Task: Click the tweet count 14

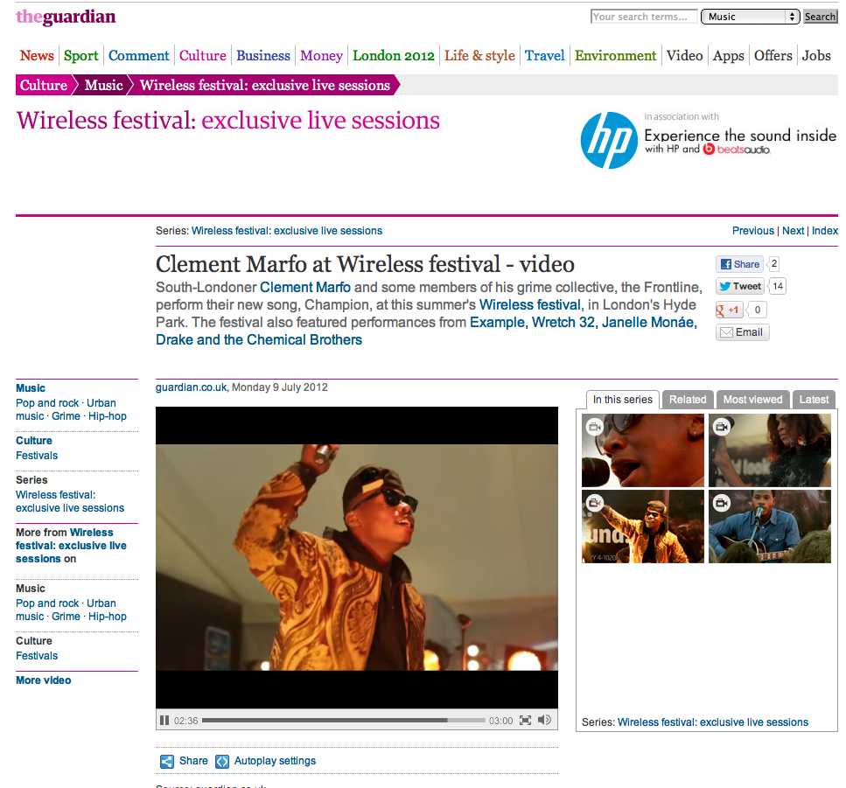Action: point(778,286)
